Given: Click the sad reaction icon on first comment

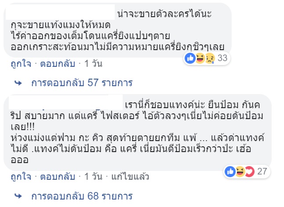Looking at the screenshot, I should click(x=209, y=58).
